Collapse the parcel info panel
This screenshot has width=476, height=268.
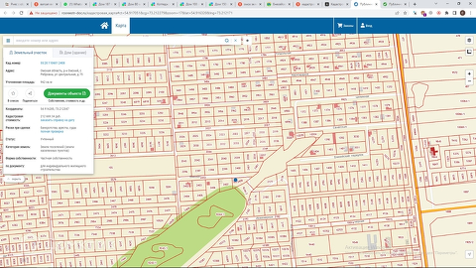[x=14, y=179]
